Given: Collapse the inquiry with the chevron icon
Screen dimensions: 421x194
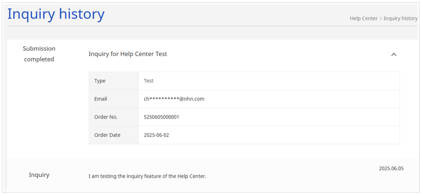Looking at the screenshot, I should [394, 54].
